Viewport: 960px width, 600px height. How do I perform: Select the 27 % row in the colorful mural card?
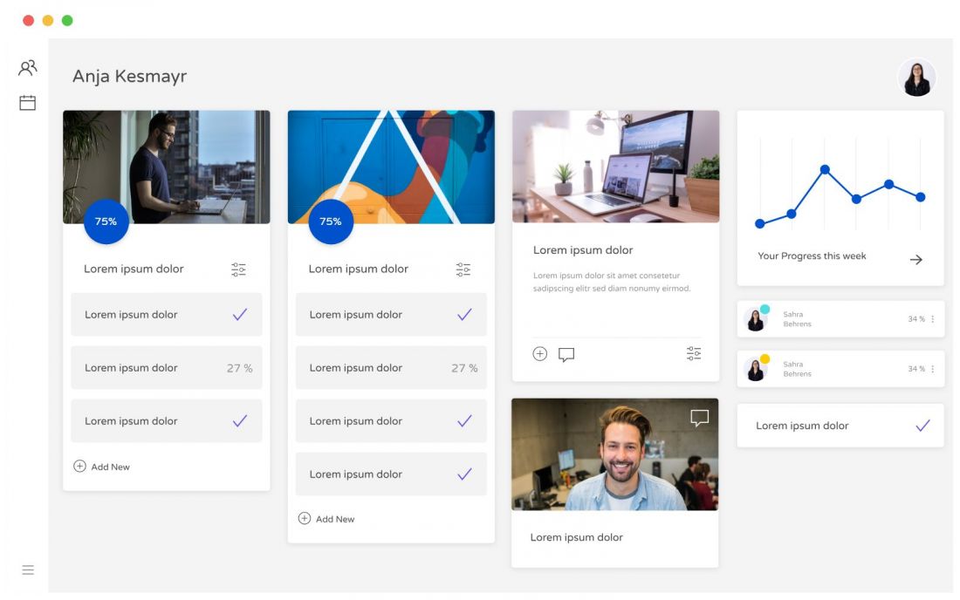pyautogui.click(x=391, y=368)
